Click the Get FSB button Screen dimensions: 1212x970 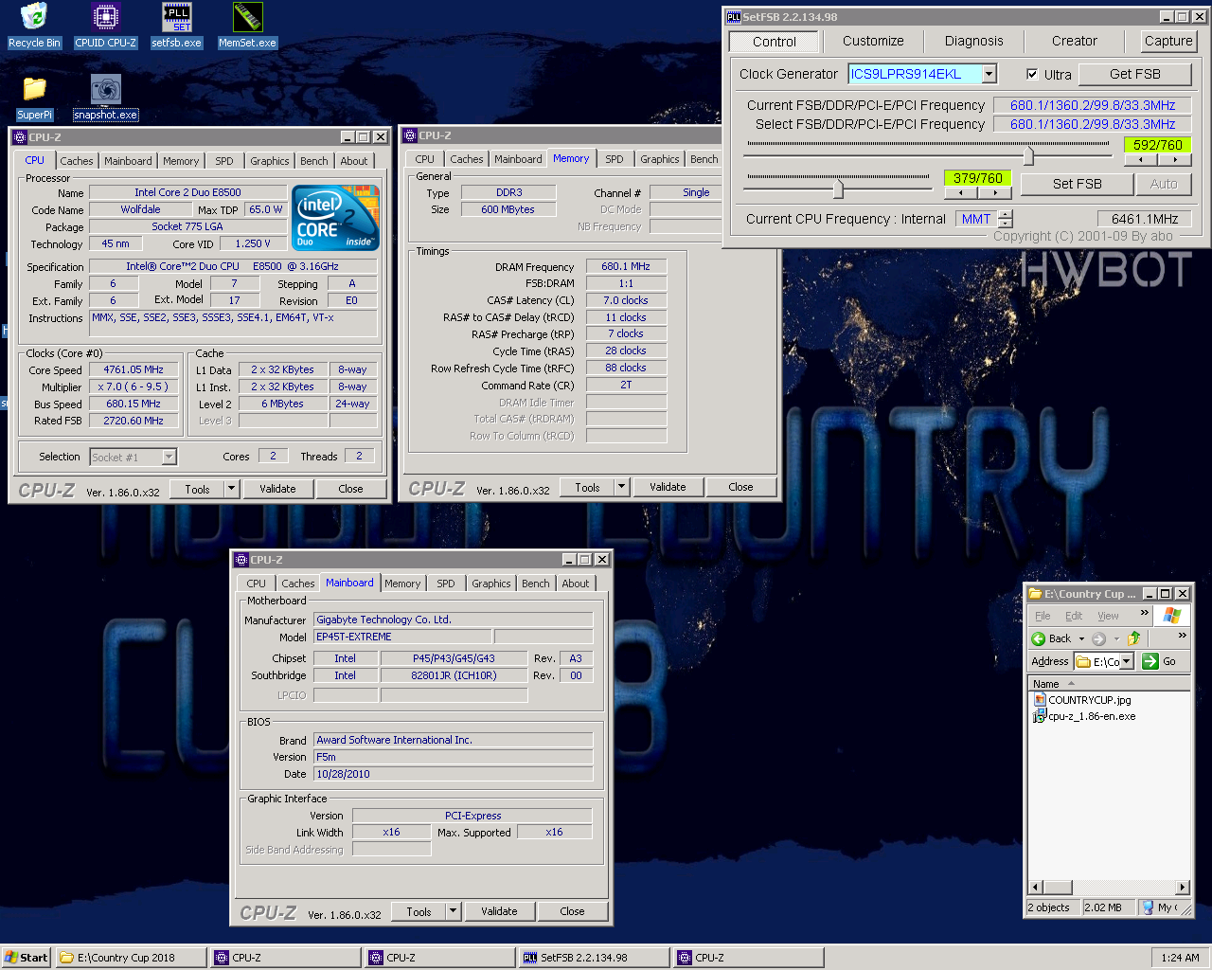pos(1134,74)
